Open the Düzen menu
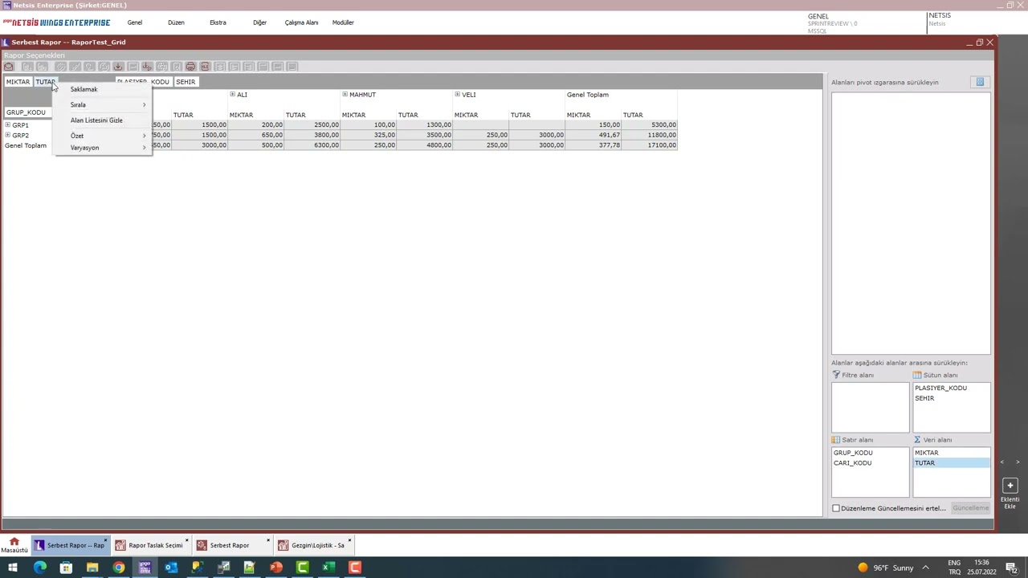This screenshot has height=578, width=1028. pyautogui.click(x=176, y=22)
